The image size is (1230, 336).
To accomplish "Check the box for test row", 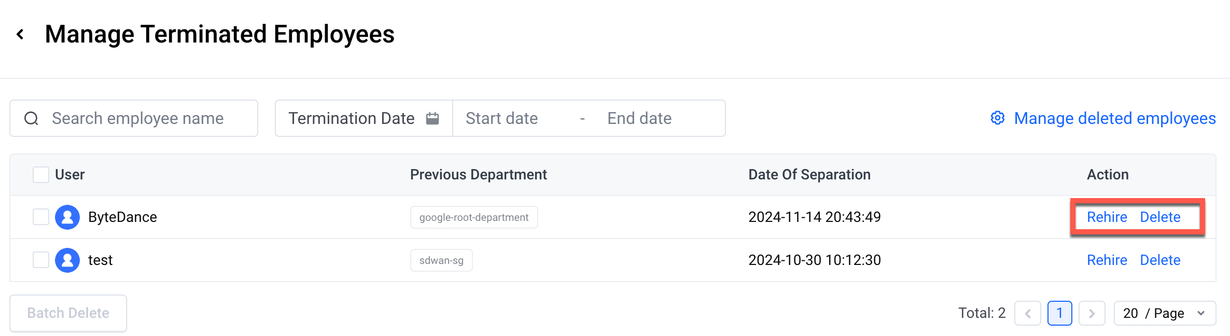I will click(41, 260).
